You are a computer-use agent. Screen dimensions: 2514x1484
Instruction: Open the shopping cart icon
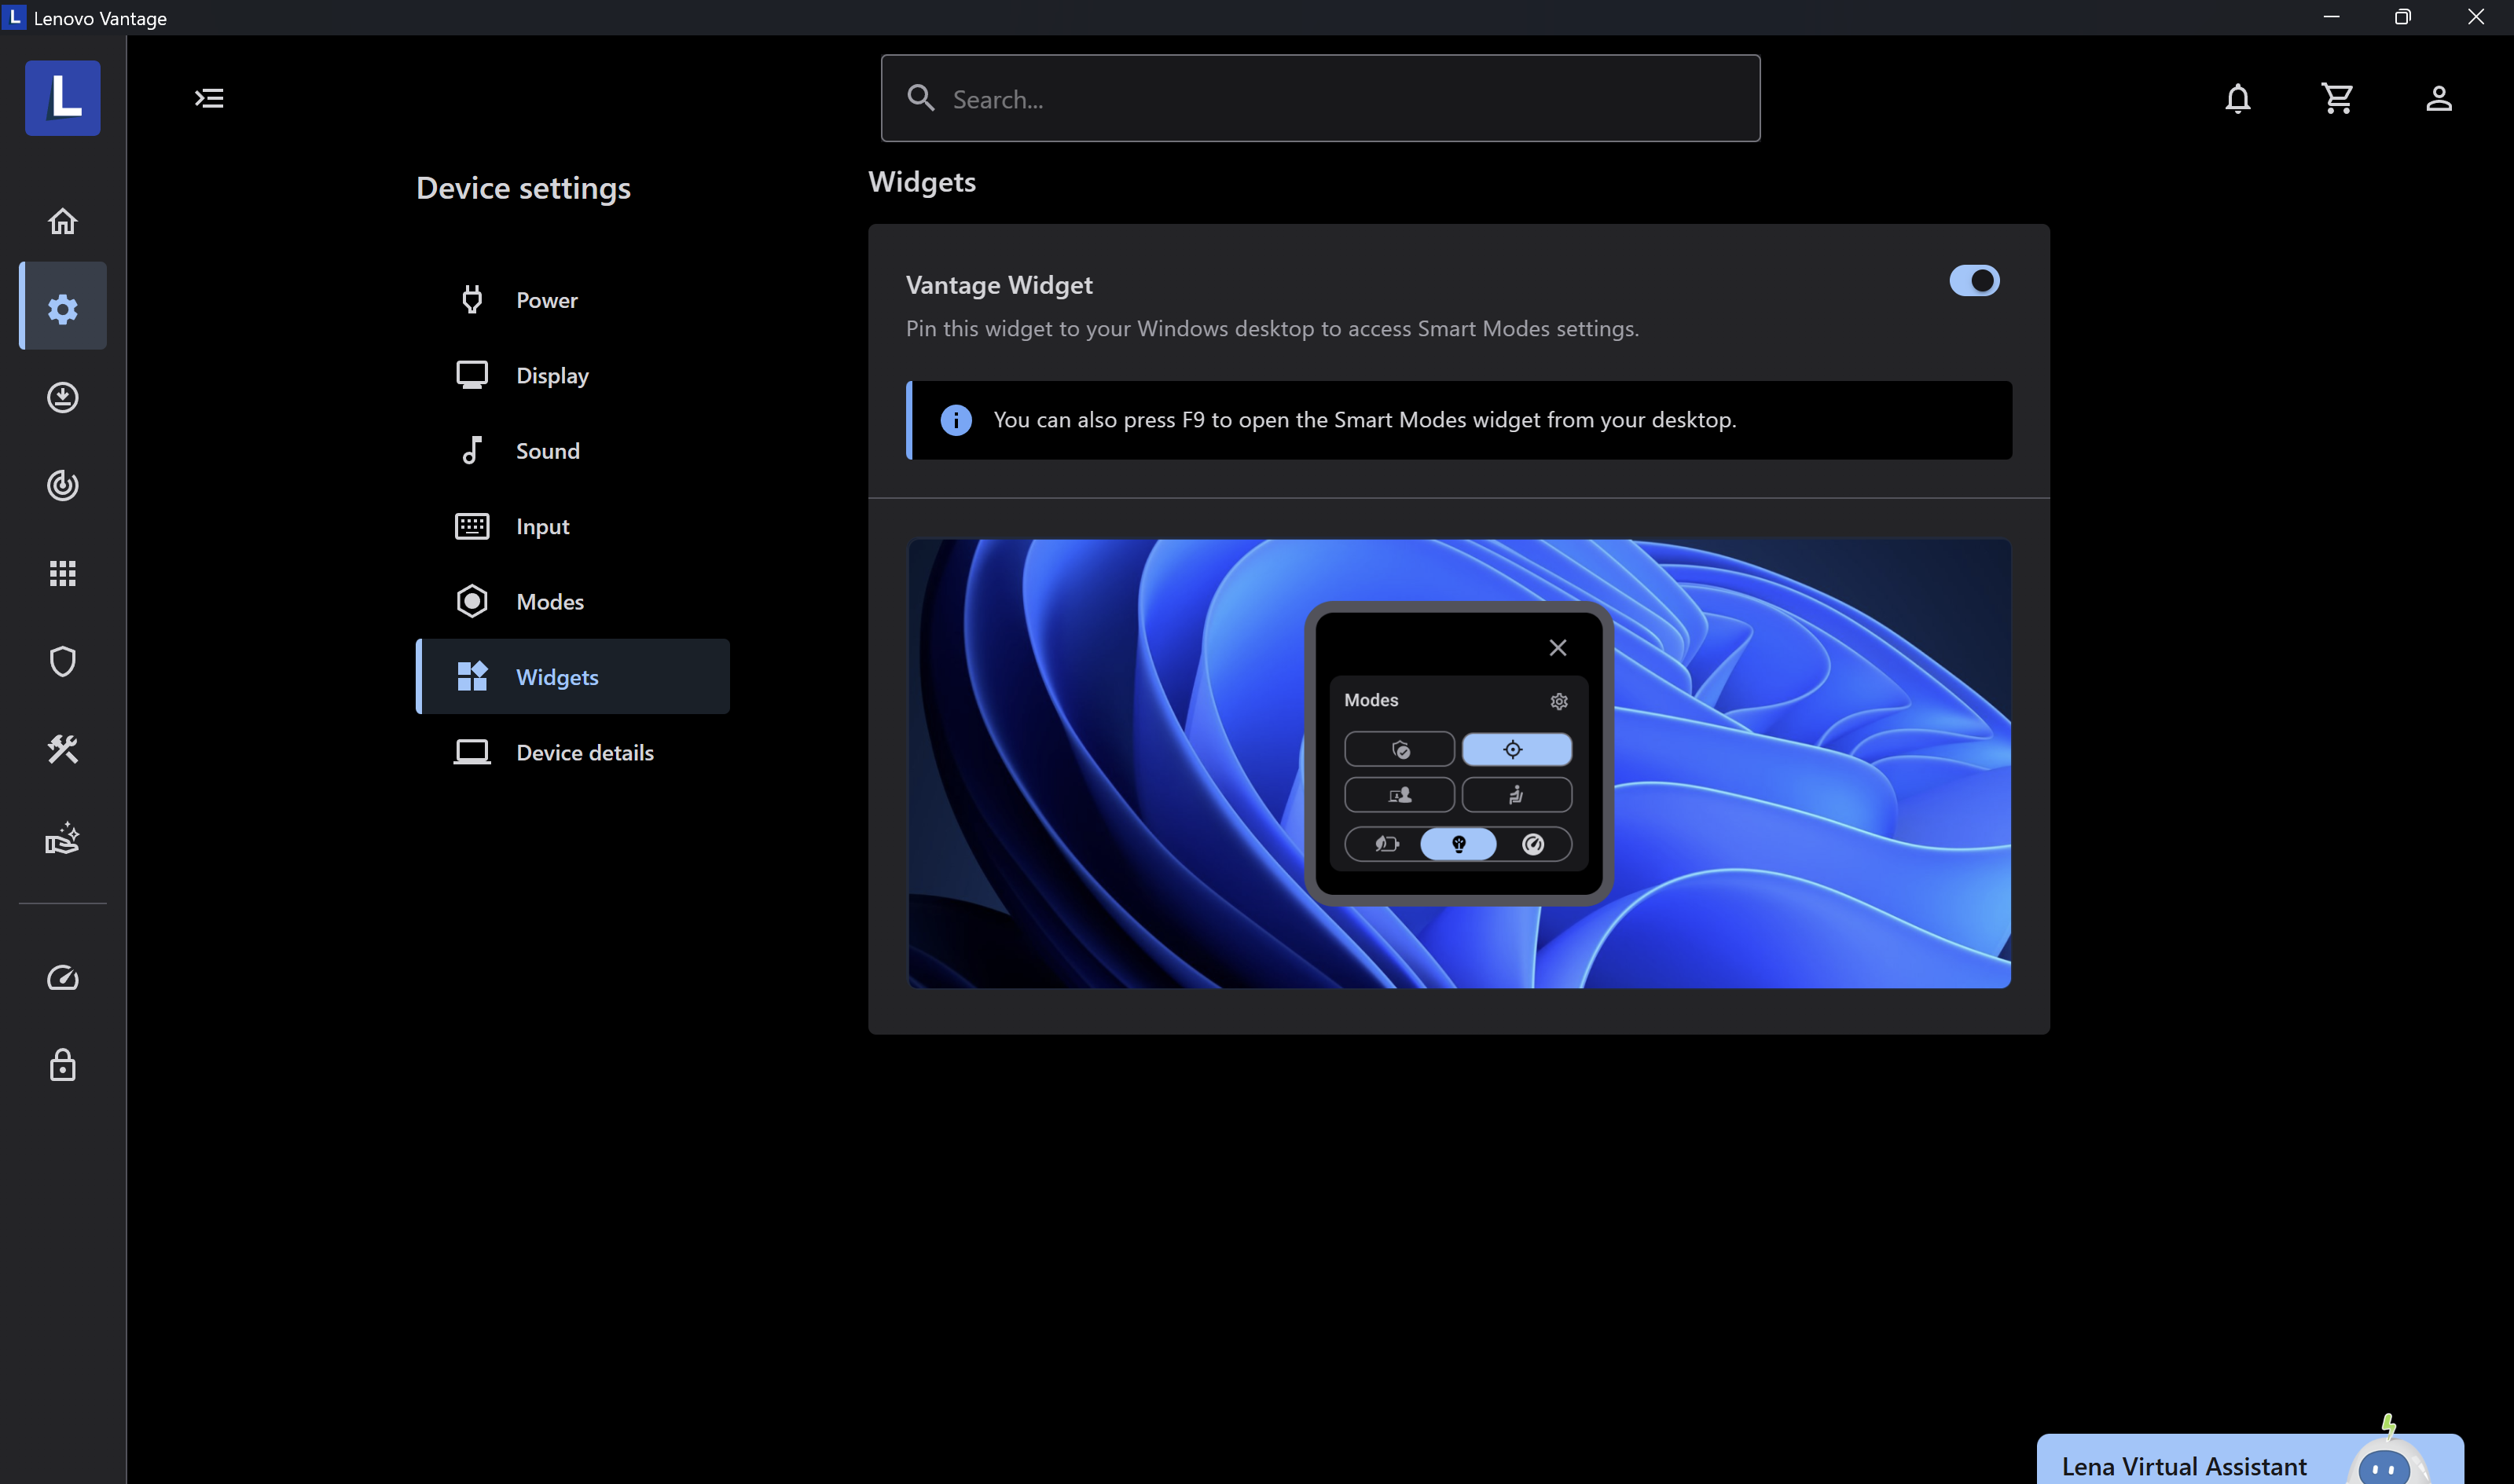pyautogui.click(x=2337, y=98)
